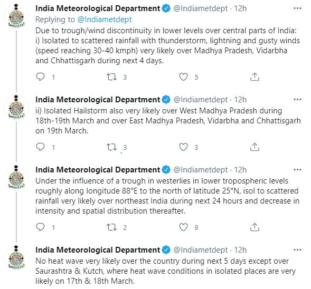Open more options on first tweet

point(297,8)
